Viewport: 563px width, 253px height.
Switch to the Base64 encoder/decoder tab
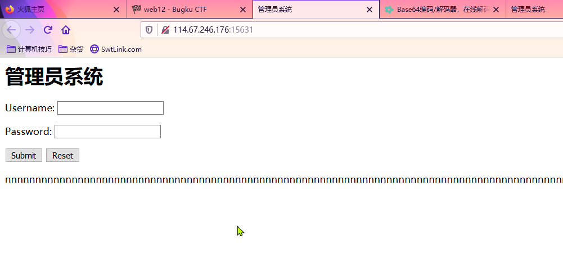click(x=442, y=10)
